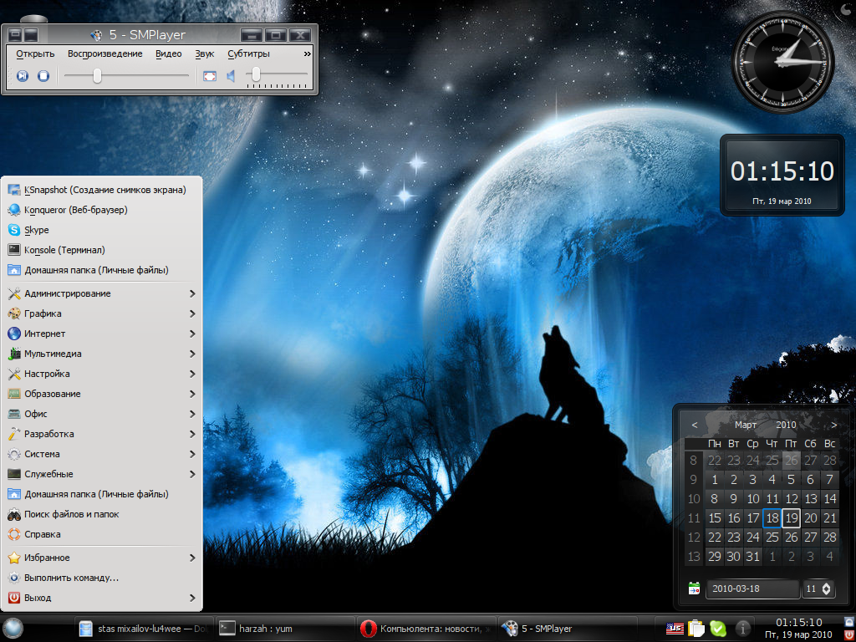This screenshot has height=642, width=856.
Task: Go to next month in calendar widget
Action: [x=834, y=425]
